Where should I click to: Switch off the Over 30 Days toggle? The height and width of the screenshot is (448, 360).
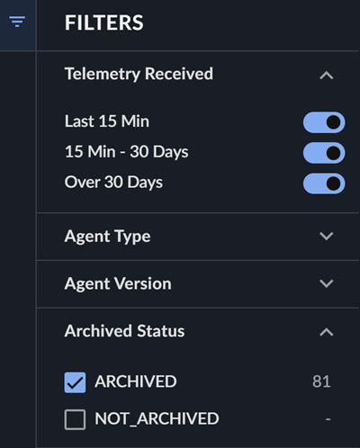(324, 184)
